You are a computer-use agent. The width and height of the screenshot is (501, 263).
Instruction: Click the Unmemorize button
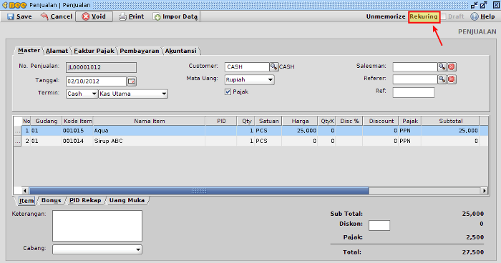386,16
